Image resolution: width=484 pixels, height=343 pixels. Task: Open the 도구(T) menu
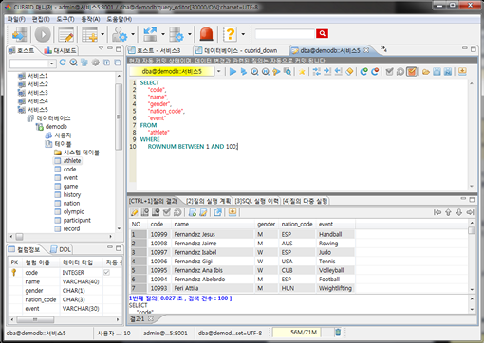click(x=65, y=19)
